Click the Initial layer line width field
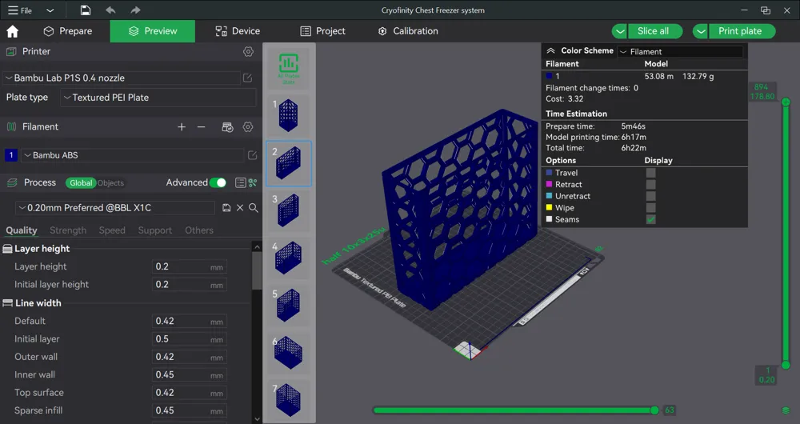800x424 pixels. 190,338
